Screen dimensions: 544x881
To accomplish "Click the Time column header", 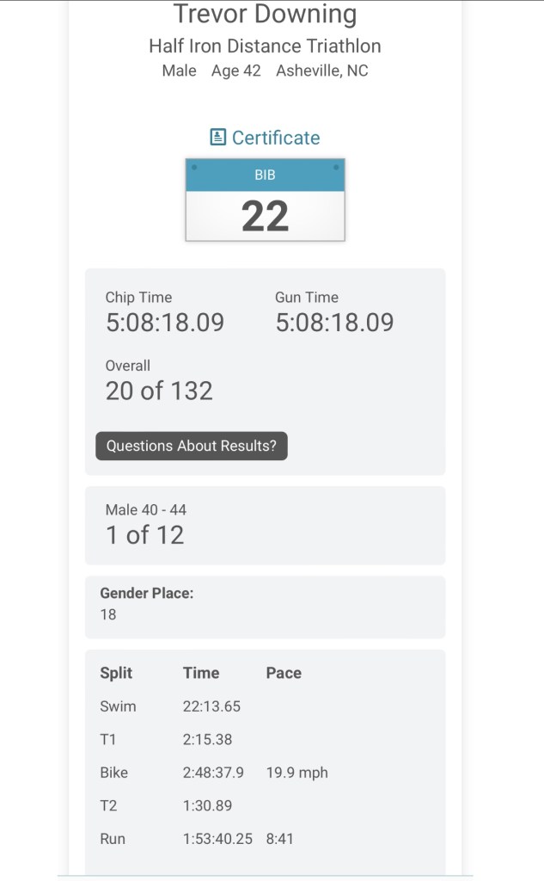I will pos(201,673).
